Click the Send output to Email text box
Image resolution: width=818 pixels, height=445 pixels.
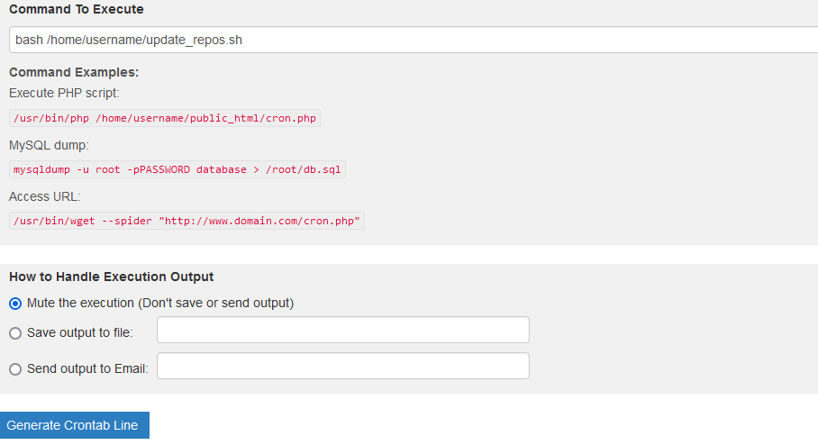tap(342, 367)
